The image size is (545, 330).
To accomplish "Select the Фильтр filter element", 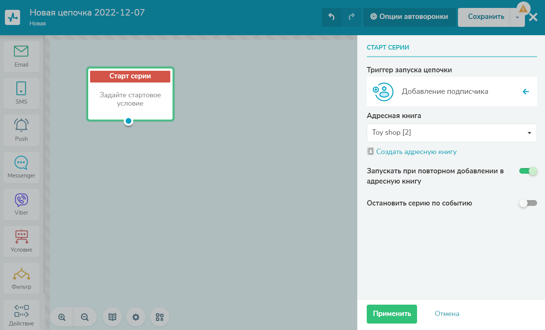I will tap(21, 278).
